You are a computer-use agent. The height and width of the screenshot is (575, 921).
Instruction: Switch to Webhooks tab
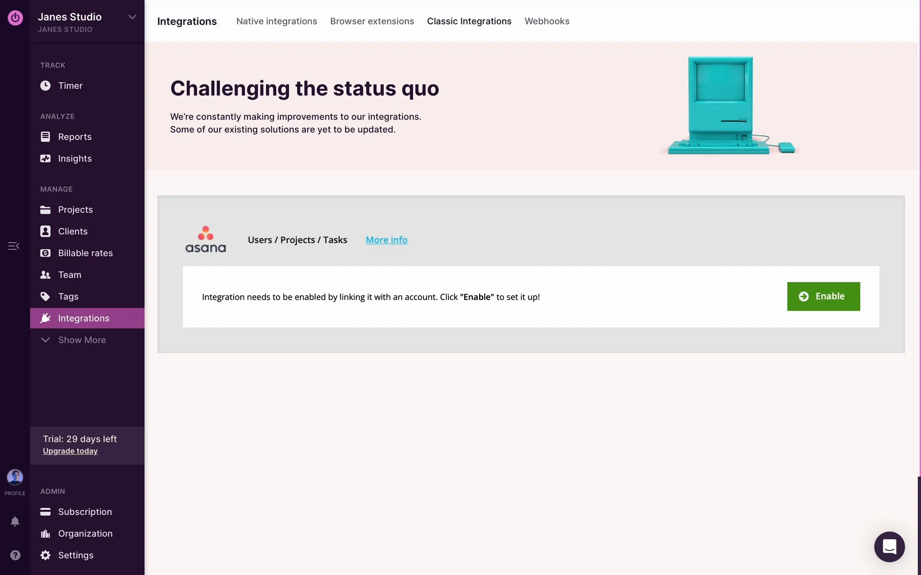(x=546, y=21)
